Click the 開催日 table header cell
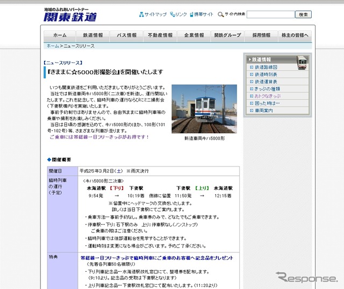This screenshot has width=344, height=289. pos(62,171)
